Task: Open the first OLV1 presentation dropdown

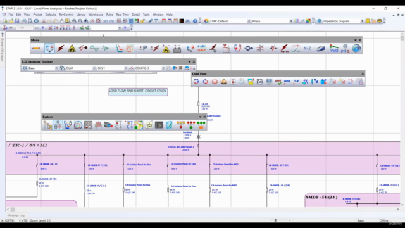Action: pos(80,68)
